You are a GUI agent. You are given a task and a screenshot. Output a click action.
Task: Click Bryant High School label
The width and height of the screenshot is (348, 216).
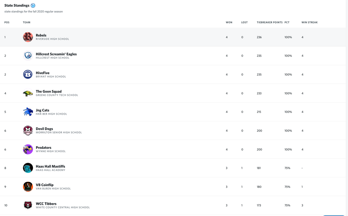click(x=51, y=77)
